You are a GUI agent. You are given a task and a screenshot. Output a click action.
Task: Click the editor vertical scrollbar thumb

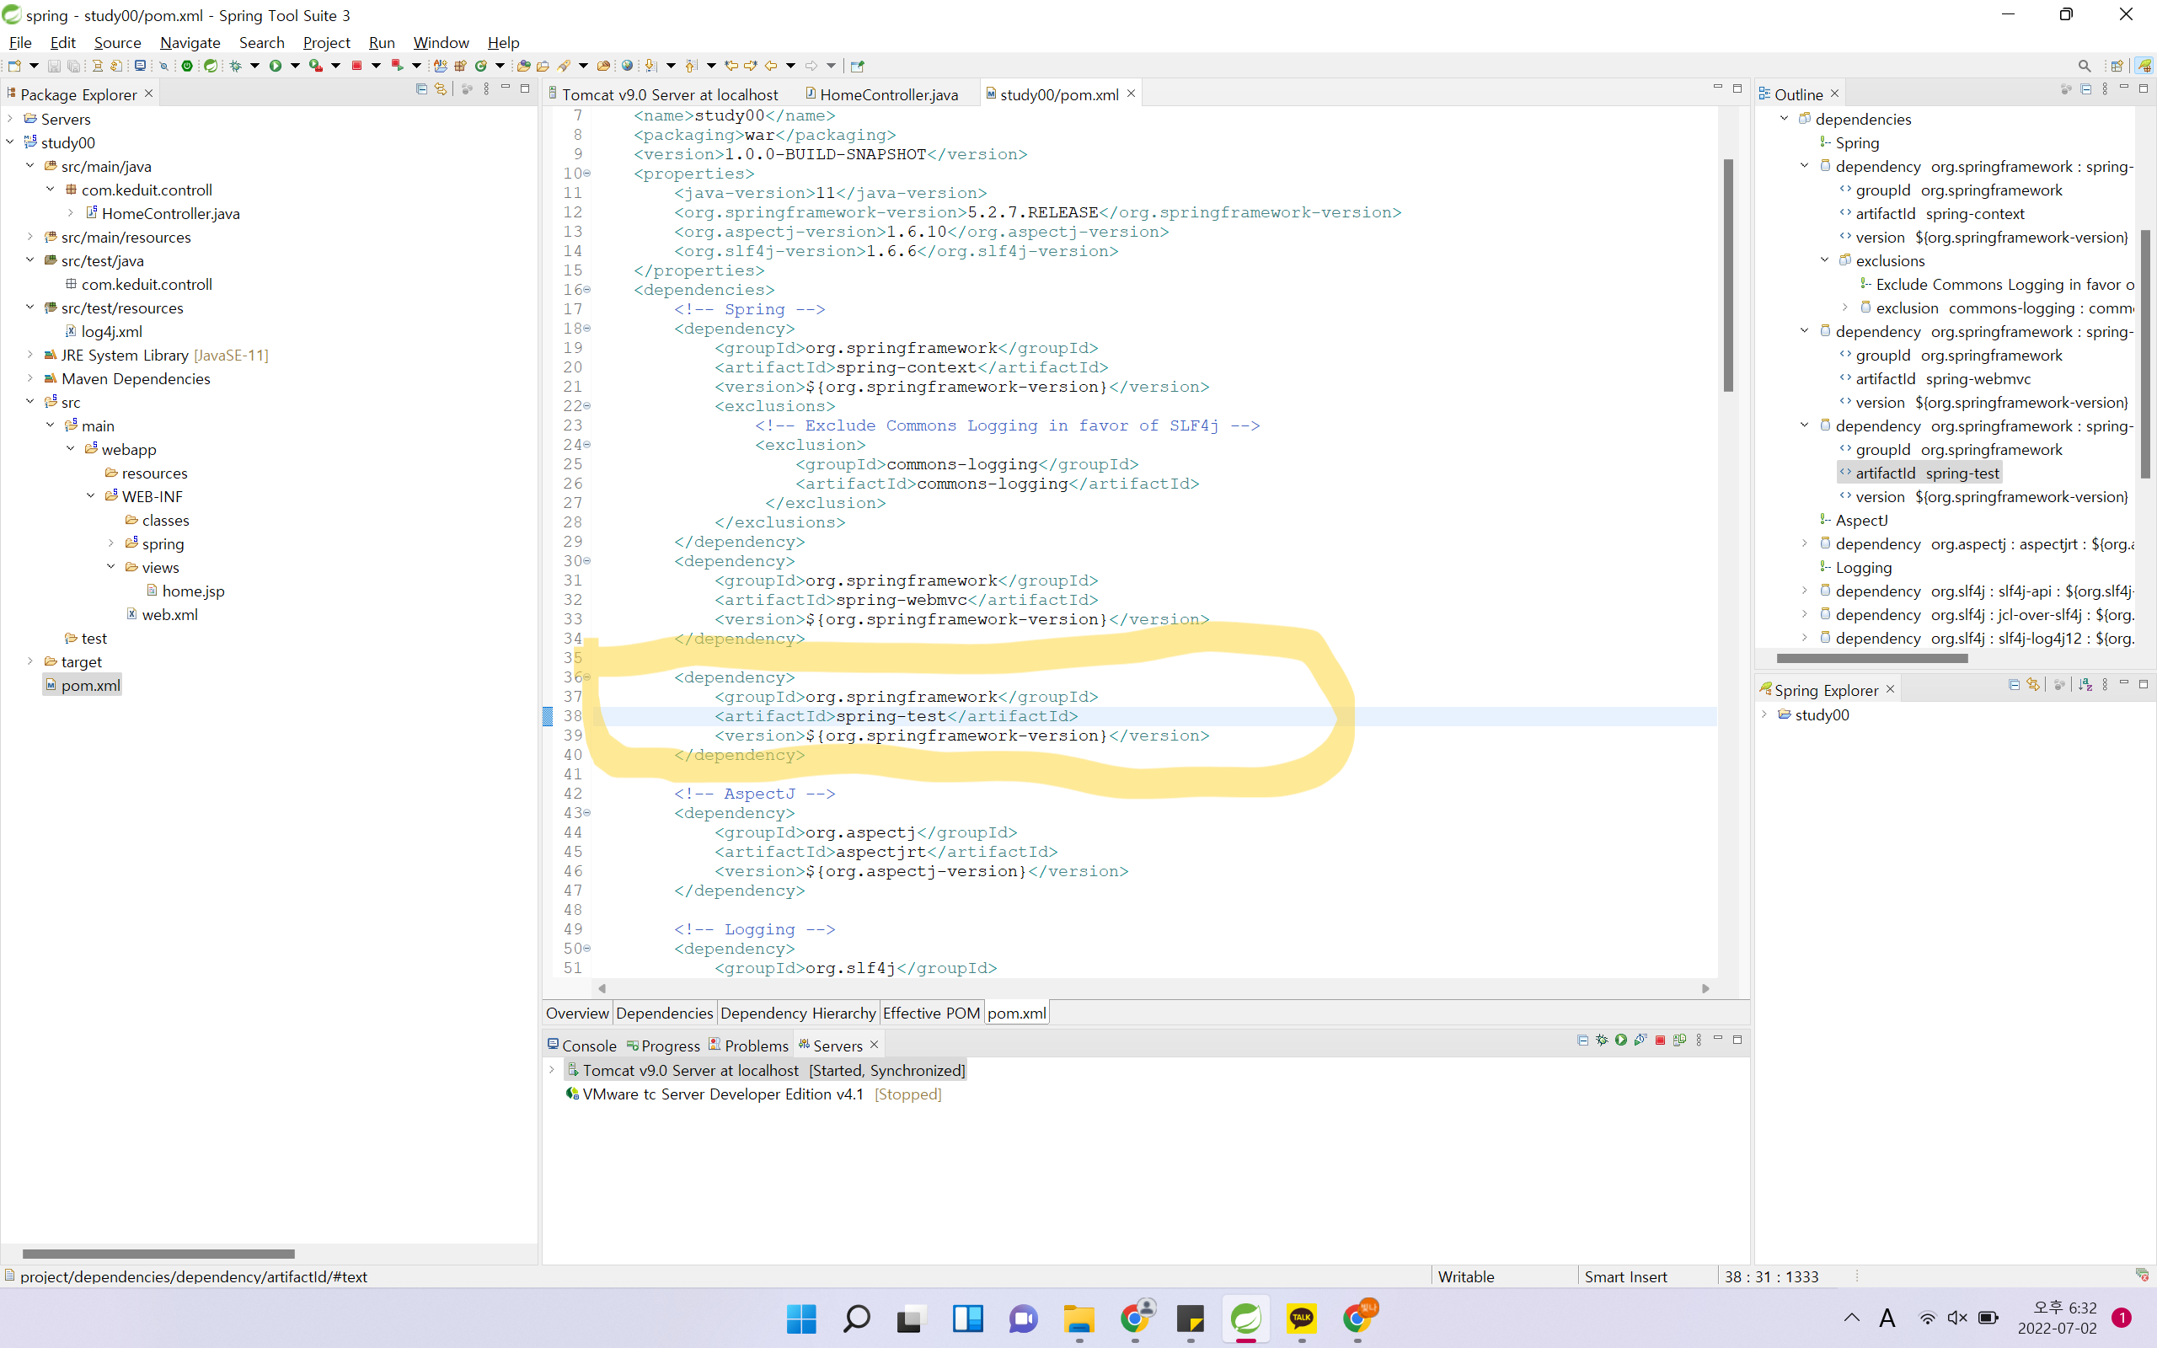(x=1727, y=275)
